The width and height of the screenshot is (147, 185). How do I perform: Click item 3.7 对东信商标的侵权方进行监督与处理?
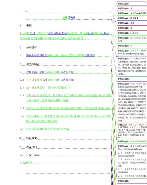coord(44,129)
